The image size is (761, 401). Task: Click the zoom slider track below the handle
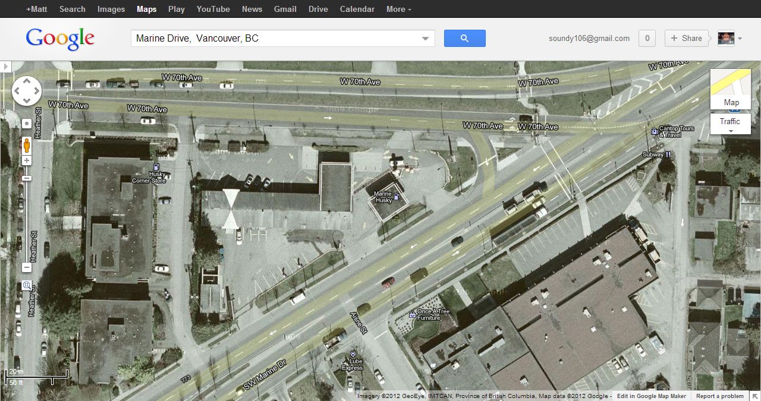tap(27, 223)
